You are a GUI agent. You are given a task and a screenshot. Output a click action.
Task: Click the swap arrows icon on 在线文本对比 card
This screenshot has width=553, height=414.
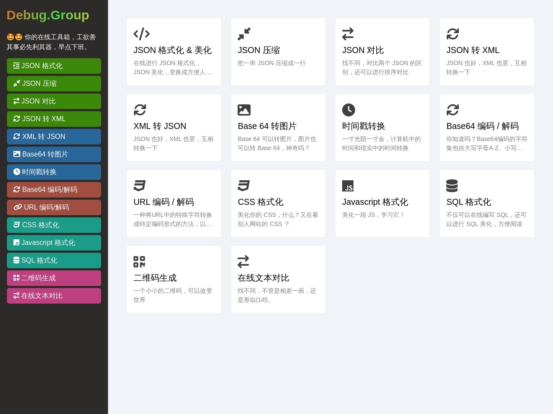click(243, 261)
